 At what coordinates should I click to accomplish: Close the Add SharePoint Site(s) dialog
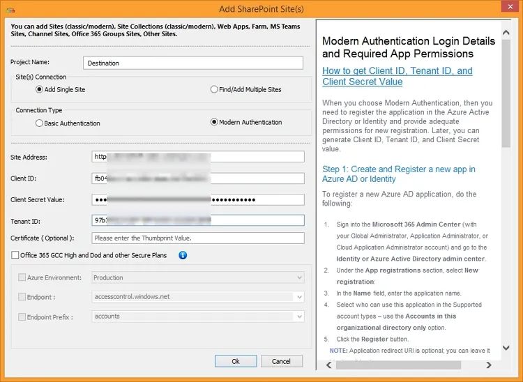coord(510,6)
